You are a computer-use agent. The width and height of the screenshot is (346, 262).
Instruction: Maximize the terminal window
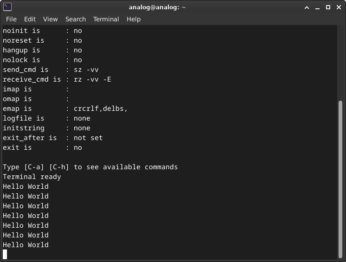tap(328, 7)
